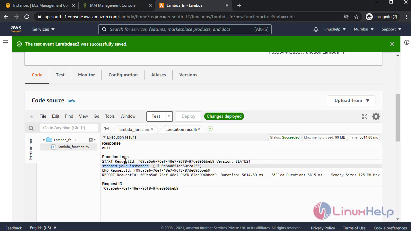Open the Support dropdown menu

tap(391, 29)
